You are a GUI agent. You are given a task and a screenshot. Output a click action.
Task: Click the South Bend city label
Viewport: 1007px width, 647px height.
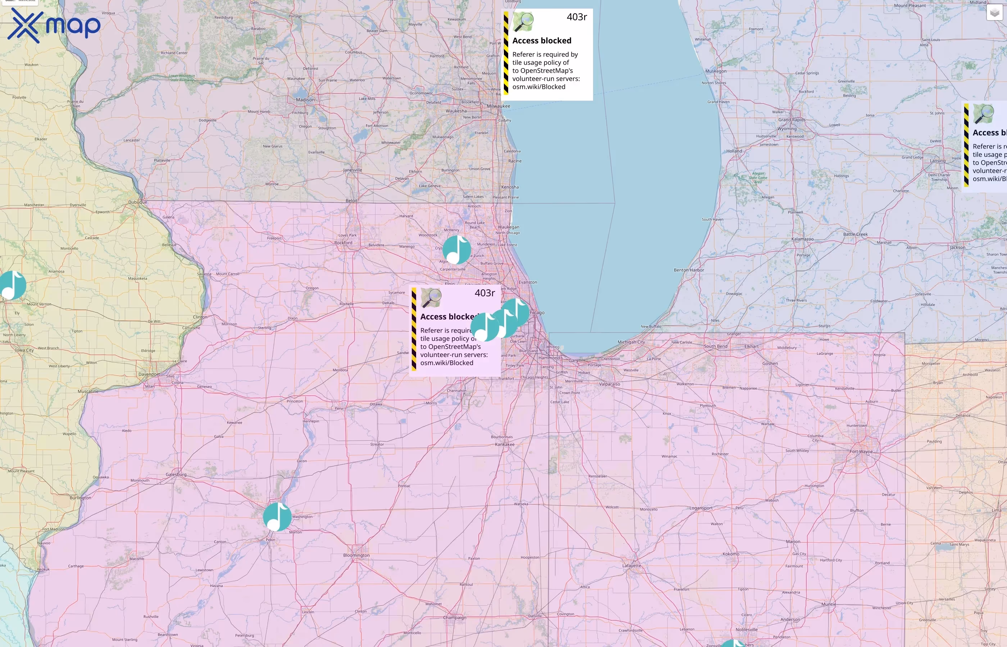tap(716, 346)
